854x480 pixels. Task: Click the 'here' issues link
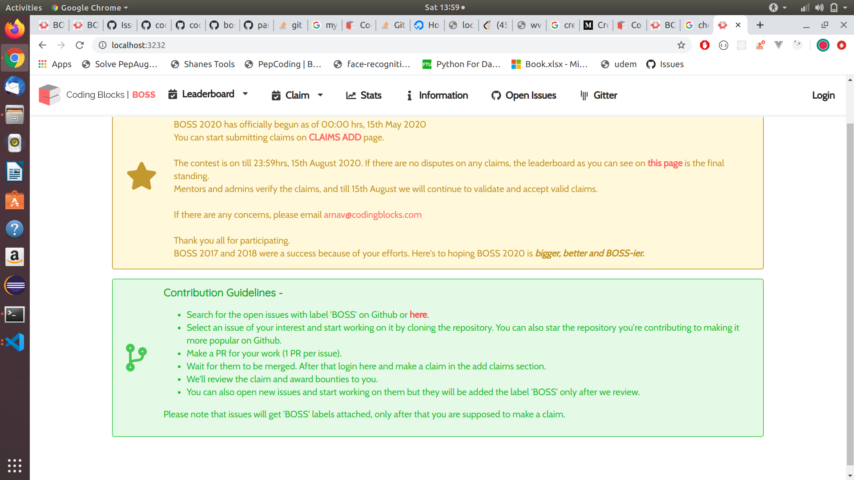click(418, 315)
